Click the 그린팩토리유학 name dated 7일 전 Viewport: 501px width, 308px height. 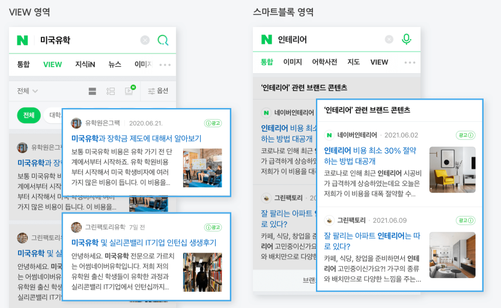106,227
